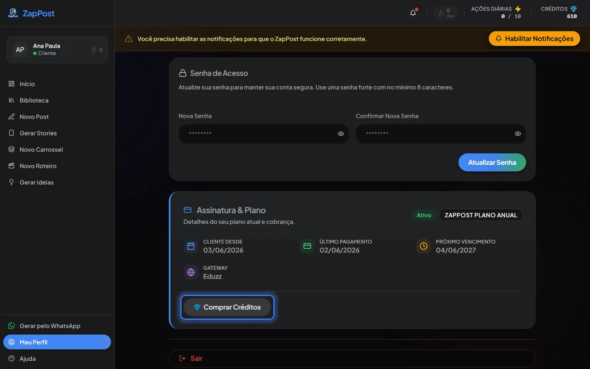Viewport: 590px width, 369px height.
Task: Click the warning triangle in notification banner
Action: pyautogui.click(x=129, y=39)
